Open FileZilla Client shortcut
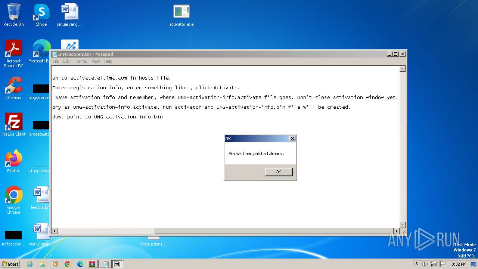 click(x=13, y=124)
